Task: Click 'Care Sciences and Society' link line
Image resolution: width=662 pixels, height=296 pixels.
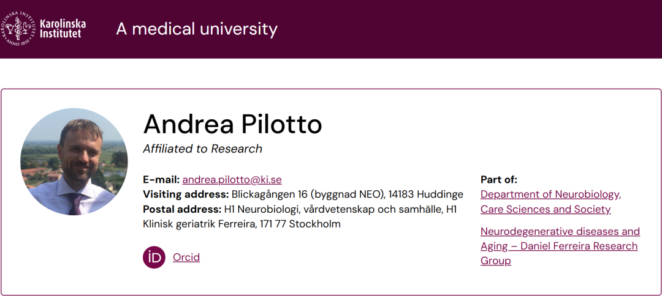Action: [x=546, y=209]
